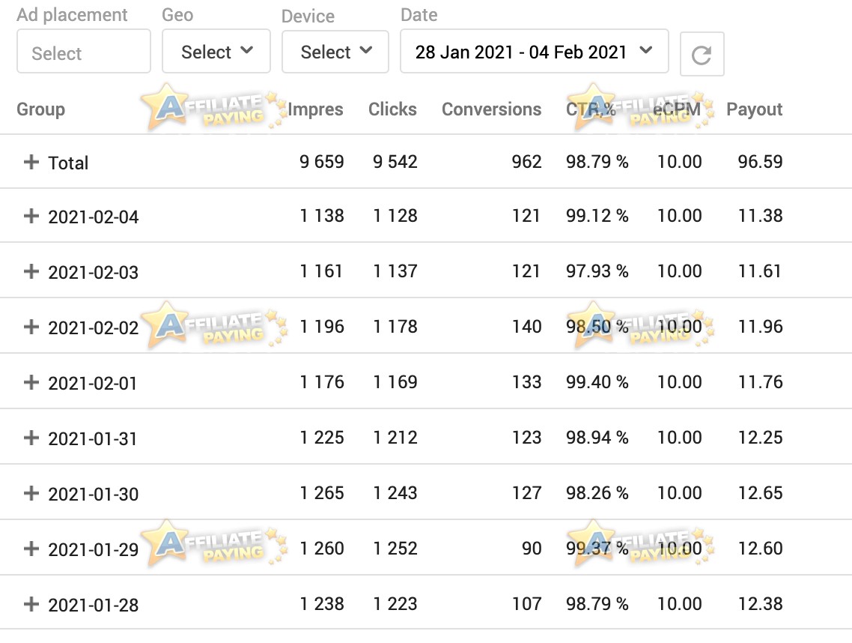Expand the 2021-01-29 row
The image size is (852, 643).
31,549
